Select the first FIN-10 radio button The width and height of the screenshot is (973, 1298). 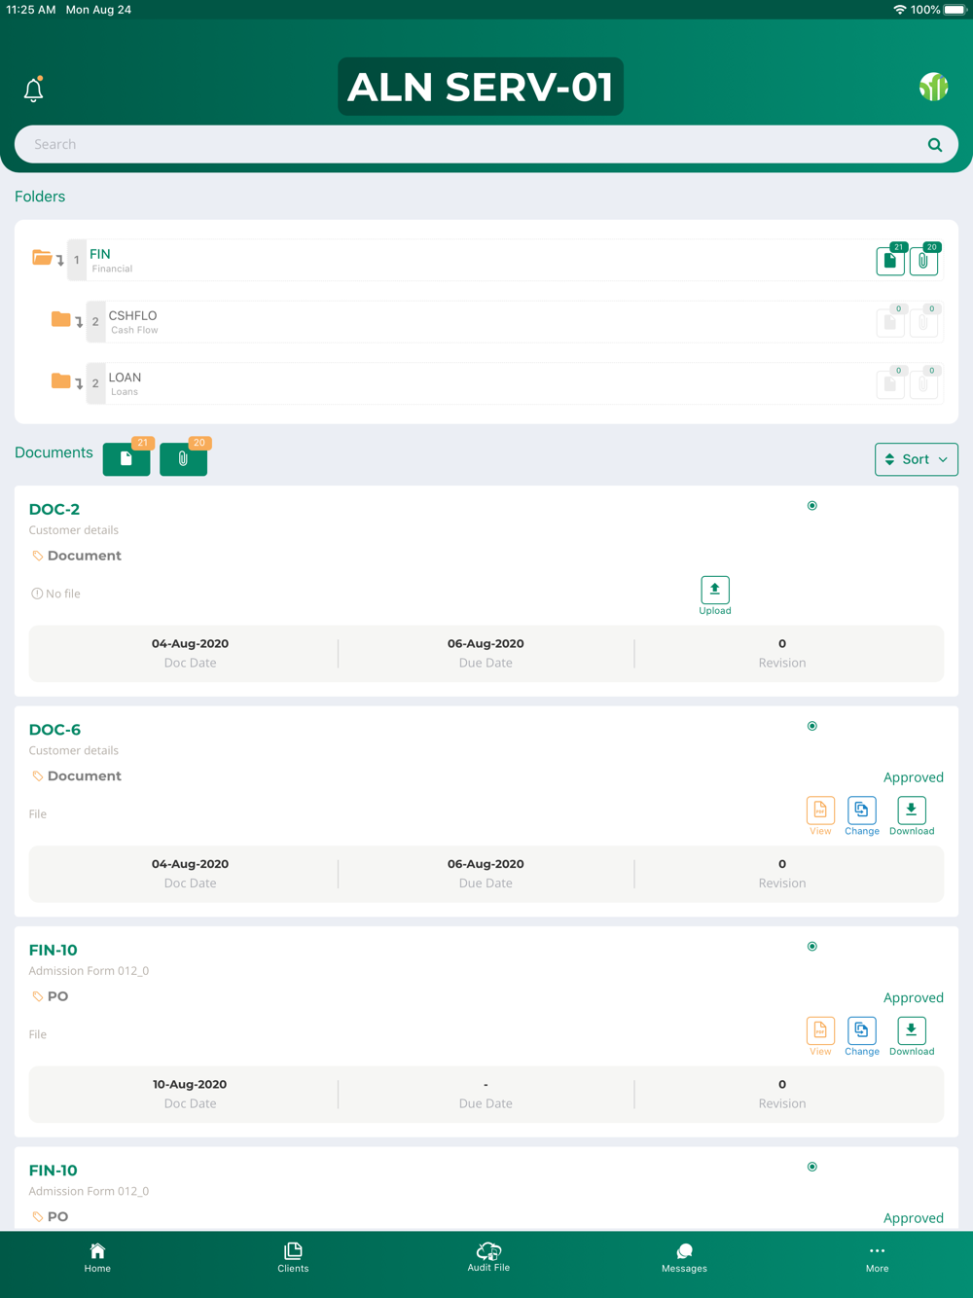click(812, 947)
